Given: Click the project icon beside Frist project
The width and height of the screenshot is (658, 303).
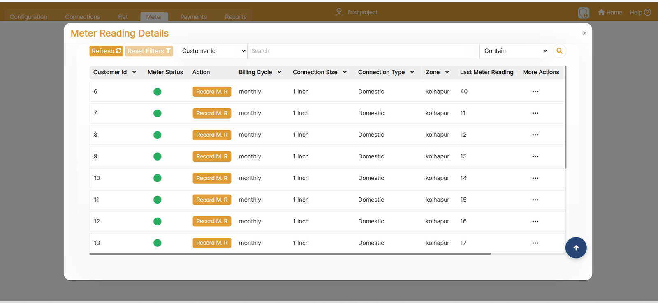Looking at the screenshot, I should 339,12.
